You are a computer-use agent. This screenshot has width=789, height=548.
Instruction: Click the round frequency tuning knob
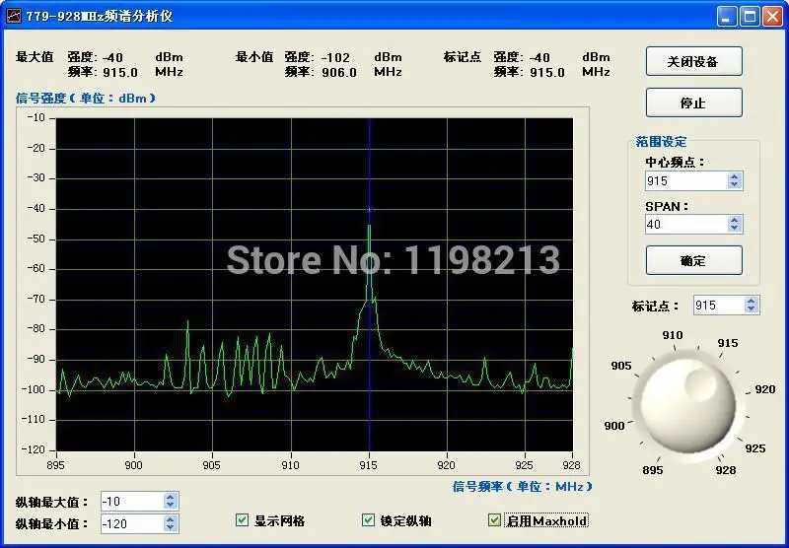tap(687, 403)
